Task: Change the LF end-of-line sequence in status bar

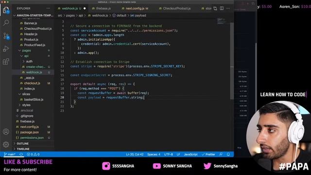Action: pyautogui.click(x=178, y=155)
